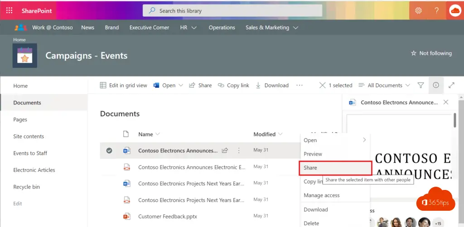
Task: Toggle the details pane info icon
Action: (x=436, y=85)
